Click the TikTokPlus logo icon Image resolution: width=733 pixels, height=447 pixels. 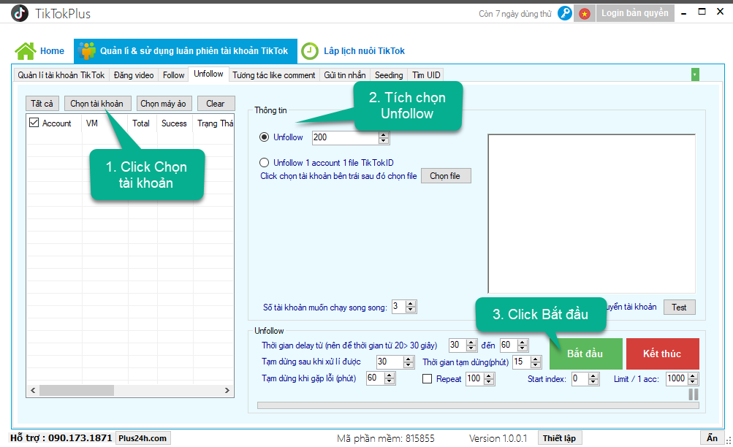pyautogui.click(x=19, y=13)
